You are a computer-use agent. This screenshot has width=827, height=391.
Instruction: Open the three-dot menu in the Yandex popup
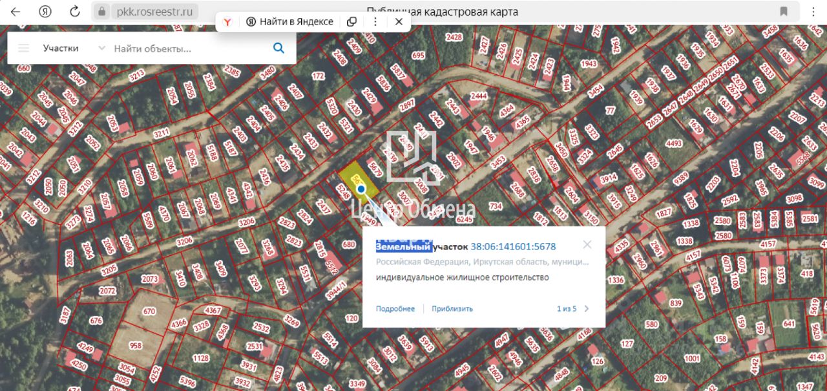pos(375,21)
